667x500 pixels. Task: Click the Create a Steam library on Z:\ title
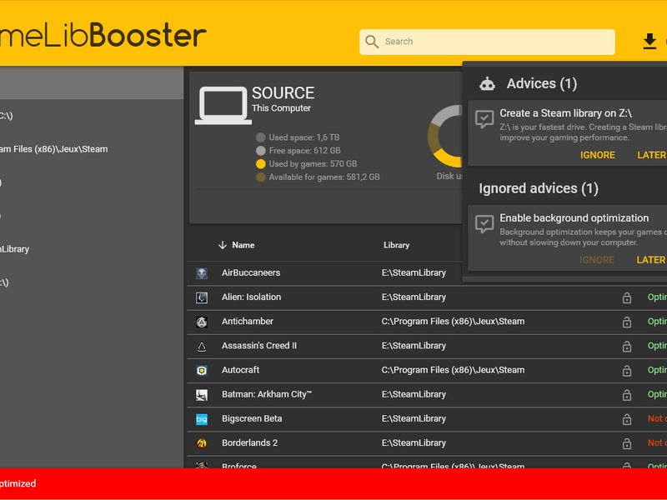click(x=565, y=113)
